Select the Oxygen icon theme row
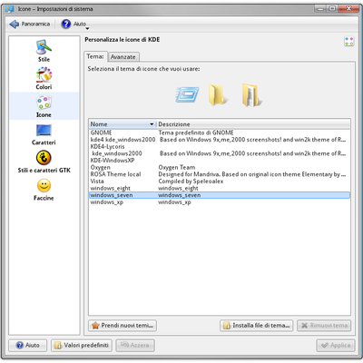The image size is (363, 363). coord(220,167)
